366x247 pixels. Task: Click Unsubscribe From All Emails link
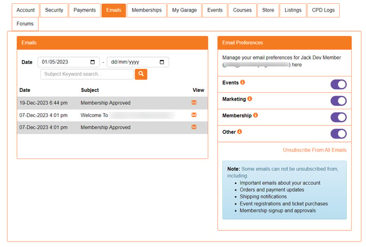point(315,150)
